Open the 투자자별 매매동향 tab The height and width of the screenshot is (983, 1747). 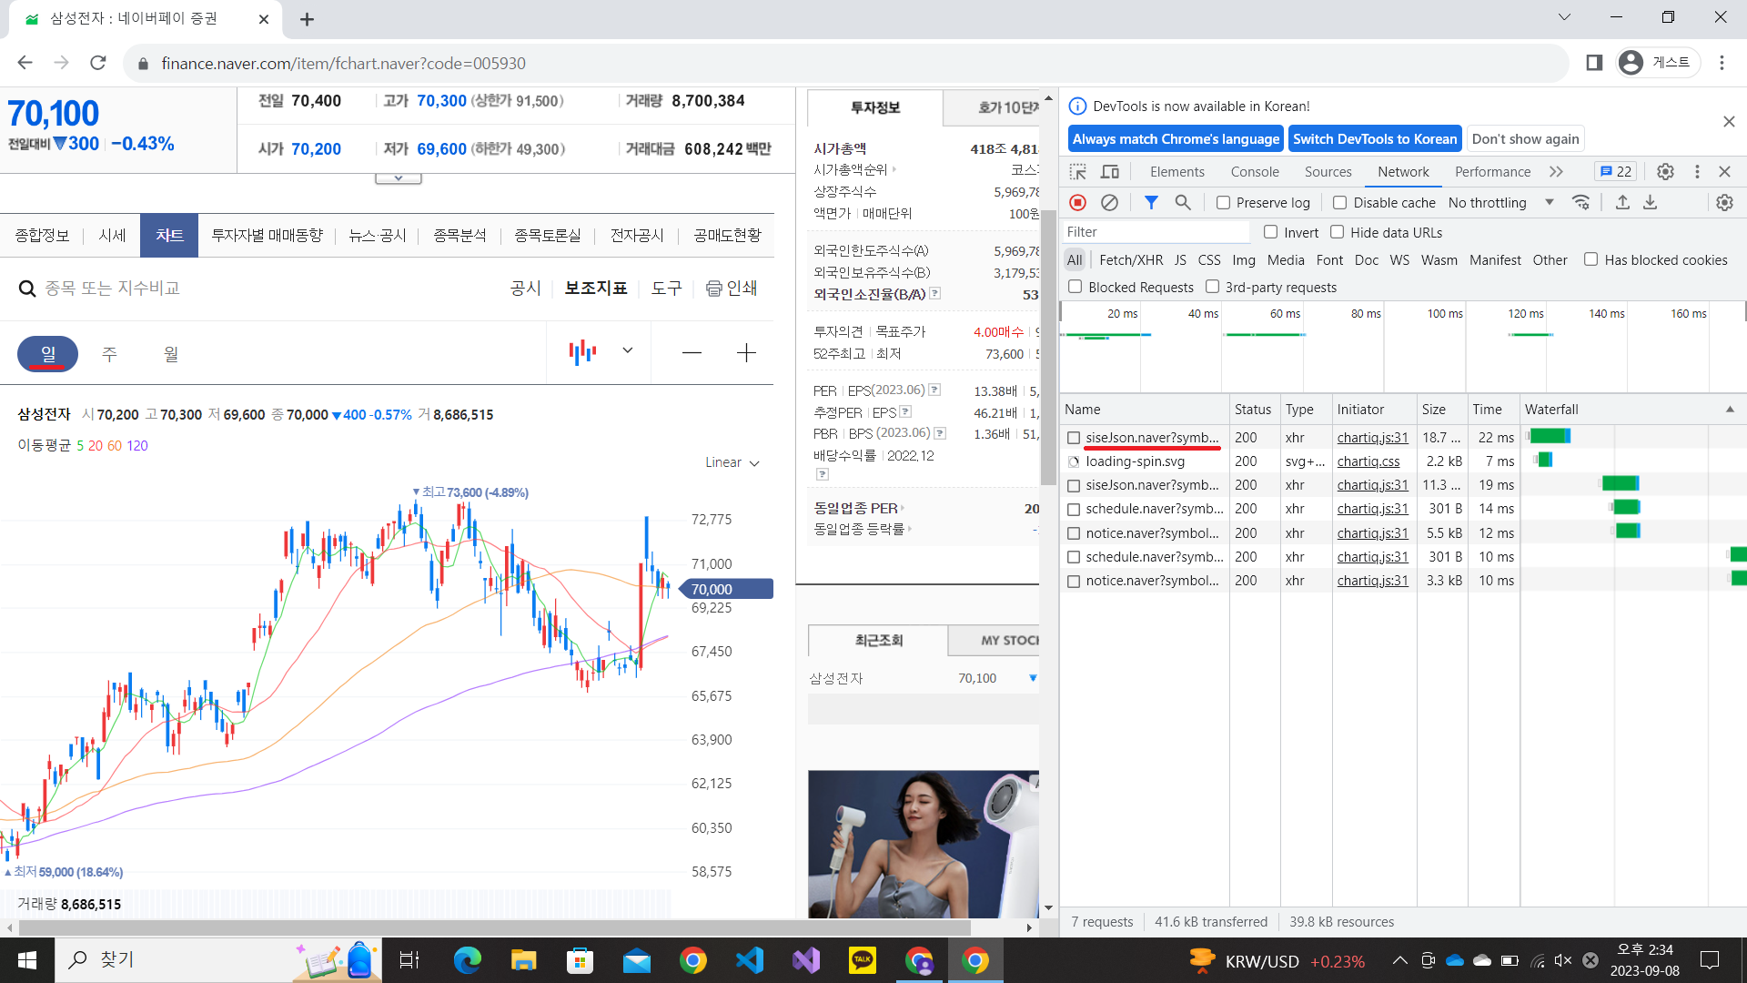[x=267, y=236]
